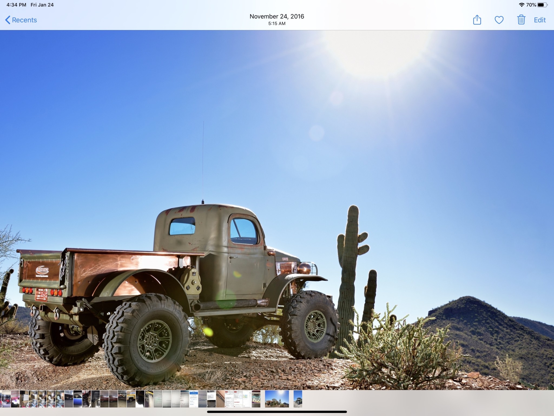Select the last truck thumbnail in filmstrip

click(298, 399)
